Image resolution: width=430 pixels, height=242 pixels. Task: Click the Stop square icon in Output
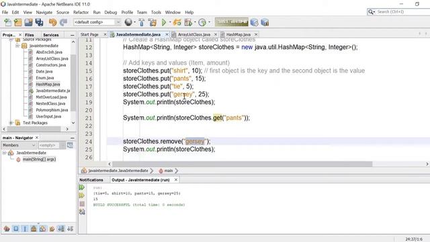[x=82, y=204]
